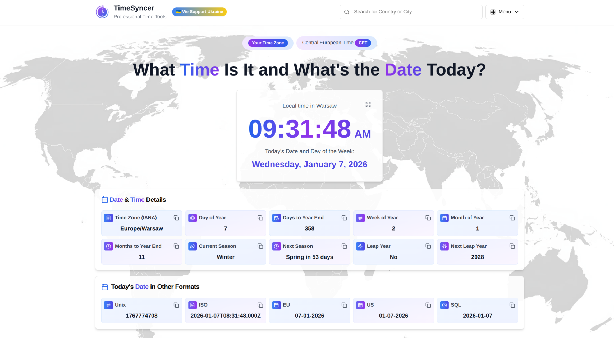Click the Your Time Zone badge

pyautogui.click(x=268, y=43)
